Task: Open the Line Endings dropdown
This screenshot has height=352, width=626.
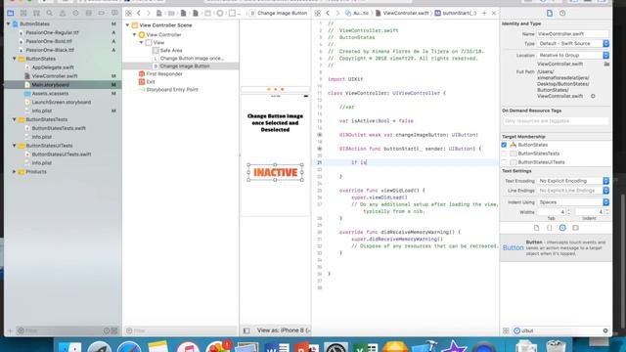Action: 573,191
